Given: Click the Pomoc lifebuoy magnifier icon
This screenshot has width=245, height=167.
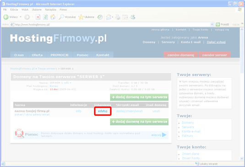Looking at the screenshot, I should (x=19, y=133).
